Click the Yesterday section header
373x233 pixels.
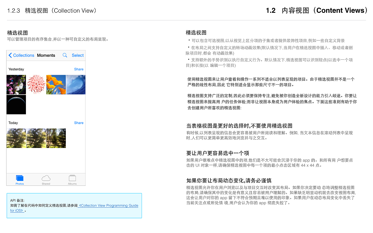click(16, 69)
